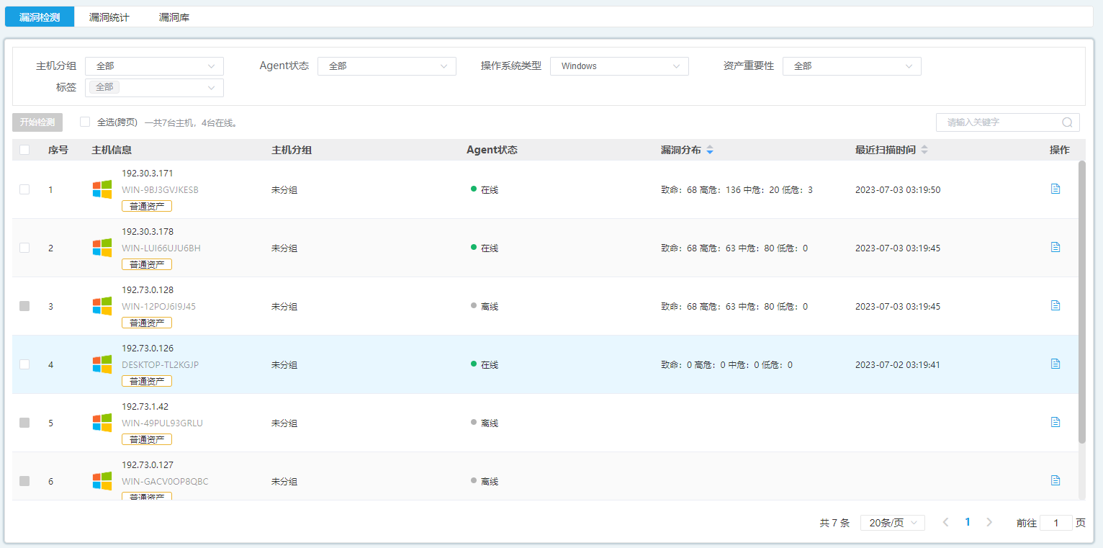Change 20条/页 page size selector

point(892,523)
